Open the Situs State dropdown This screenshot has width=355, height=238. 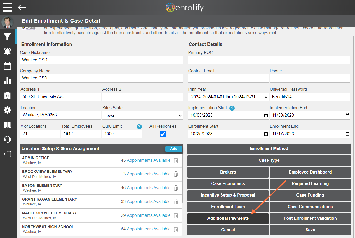click(142, 116)
